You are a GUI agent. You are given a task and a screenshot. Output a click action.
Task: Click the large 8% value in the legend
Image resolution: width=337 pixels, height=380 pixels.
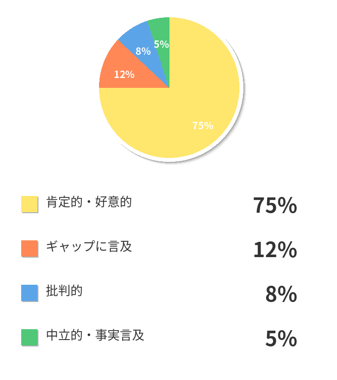coord(281,294)
